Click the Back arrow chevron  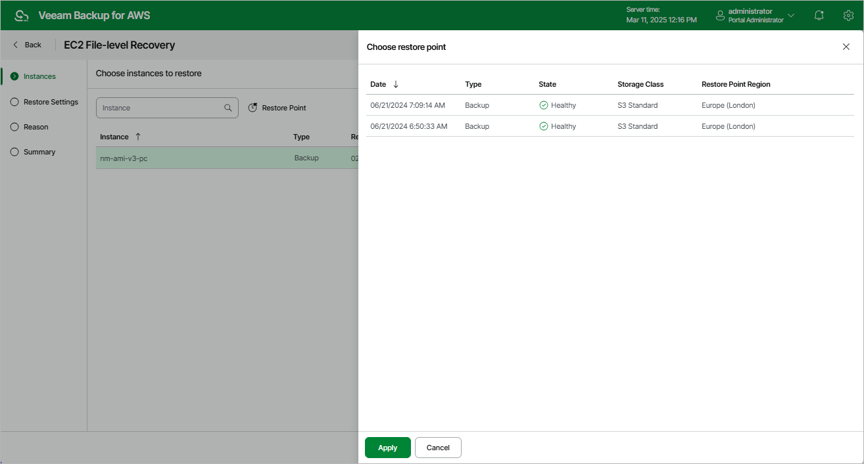(14, 45)
